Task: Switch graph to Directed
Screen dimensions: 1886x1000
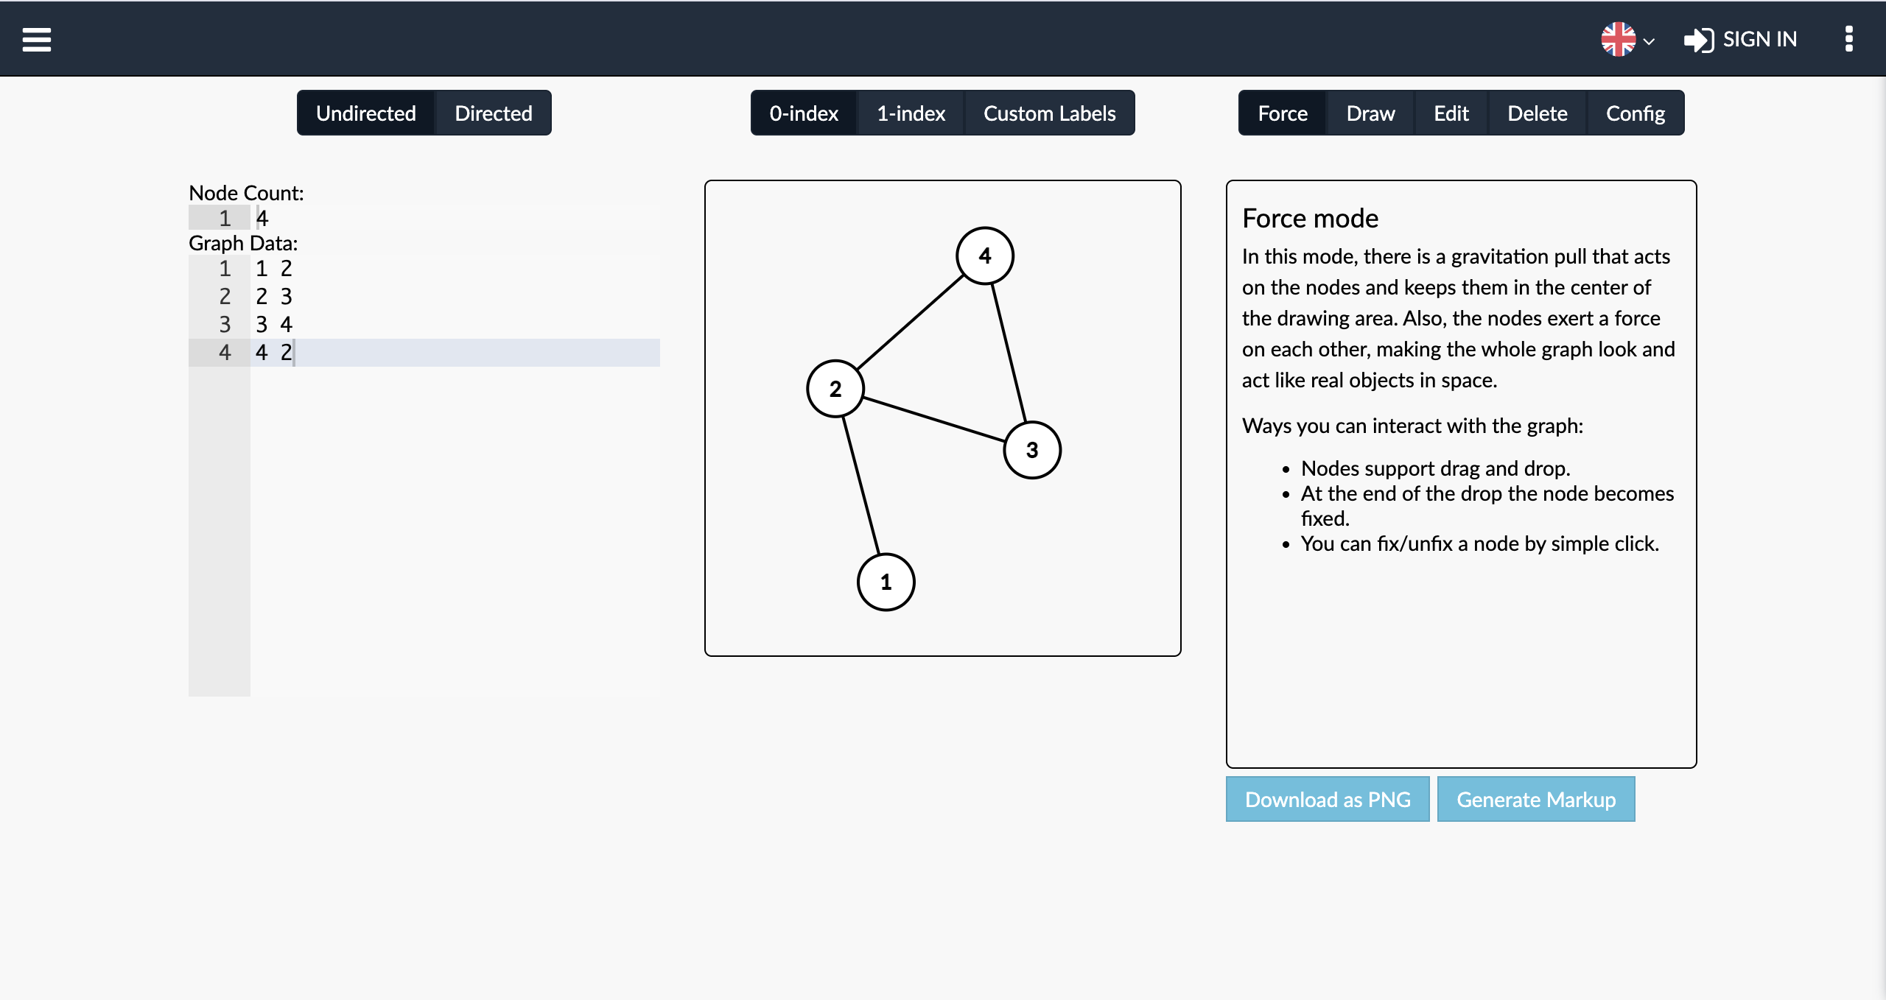Action: tap(494, 113)
